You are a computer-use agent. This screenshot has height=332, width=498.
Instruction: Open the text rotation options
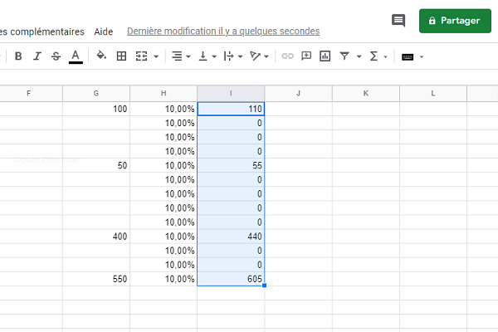pos(260,56)
